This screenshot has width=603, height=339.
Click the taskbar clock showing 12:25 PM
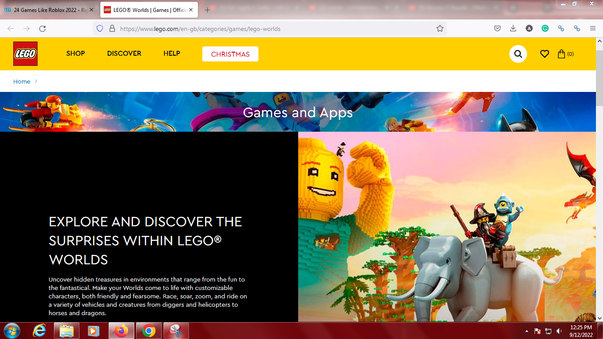click(581, 331)
